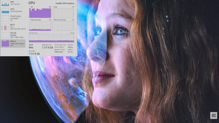Image resolution: width=219 pixels, height=123 pixels.
Task: Click the 共有 GPU メモリ usage graph
Action: tap(51, 38)
